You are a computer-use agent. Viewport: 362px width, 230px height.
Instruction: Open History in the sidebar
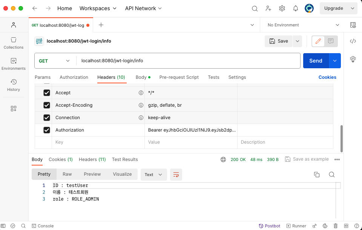[14, 85]
